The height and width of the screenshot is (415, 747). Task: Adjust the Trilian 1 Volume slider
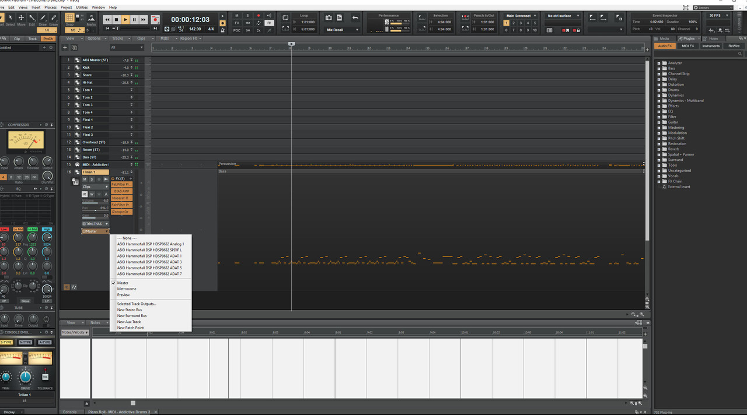(95, 201)
